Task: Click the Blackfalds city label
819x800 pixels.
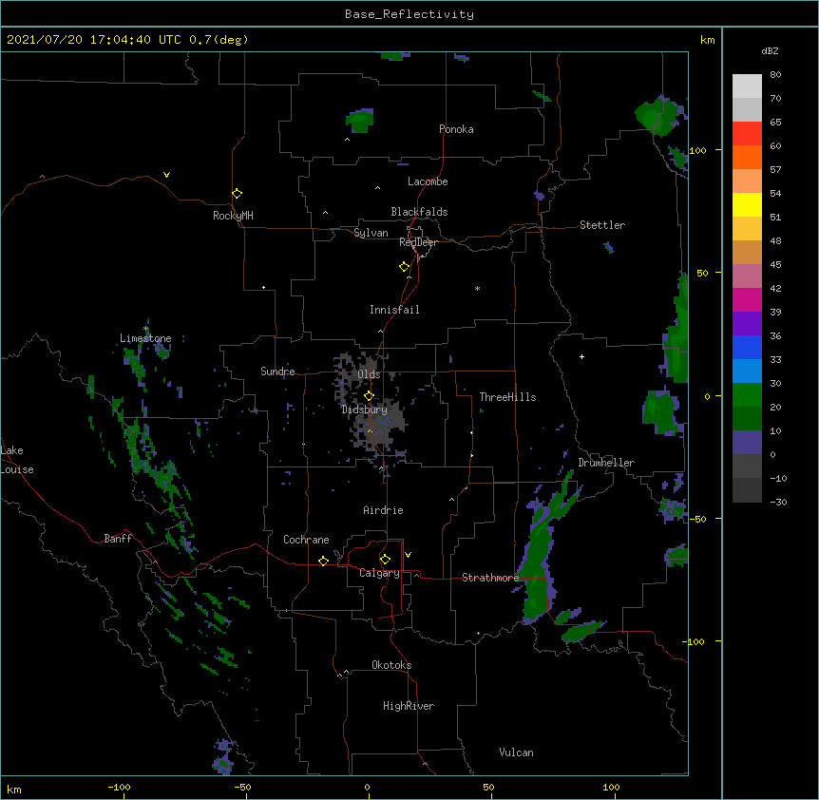Action: (419, 212)
